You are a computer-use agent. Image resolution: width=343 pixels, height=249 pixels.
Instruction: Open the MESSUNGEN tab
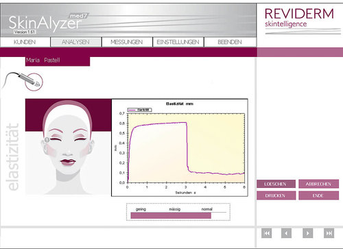coord(127,42)
